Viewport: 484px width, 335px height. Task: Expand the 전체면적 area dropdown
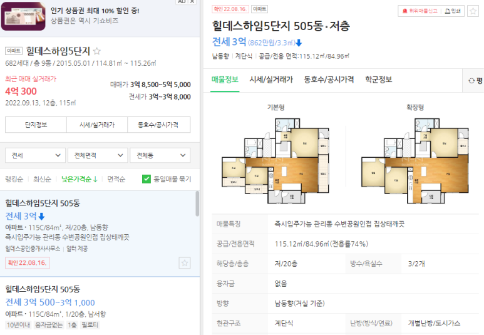98,155
